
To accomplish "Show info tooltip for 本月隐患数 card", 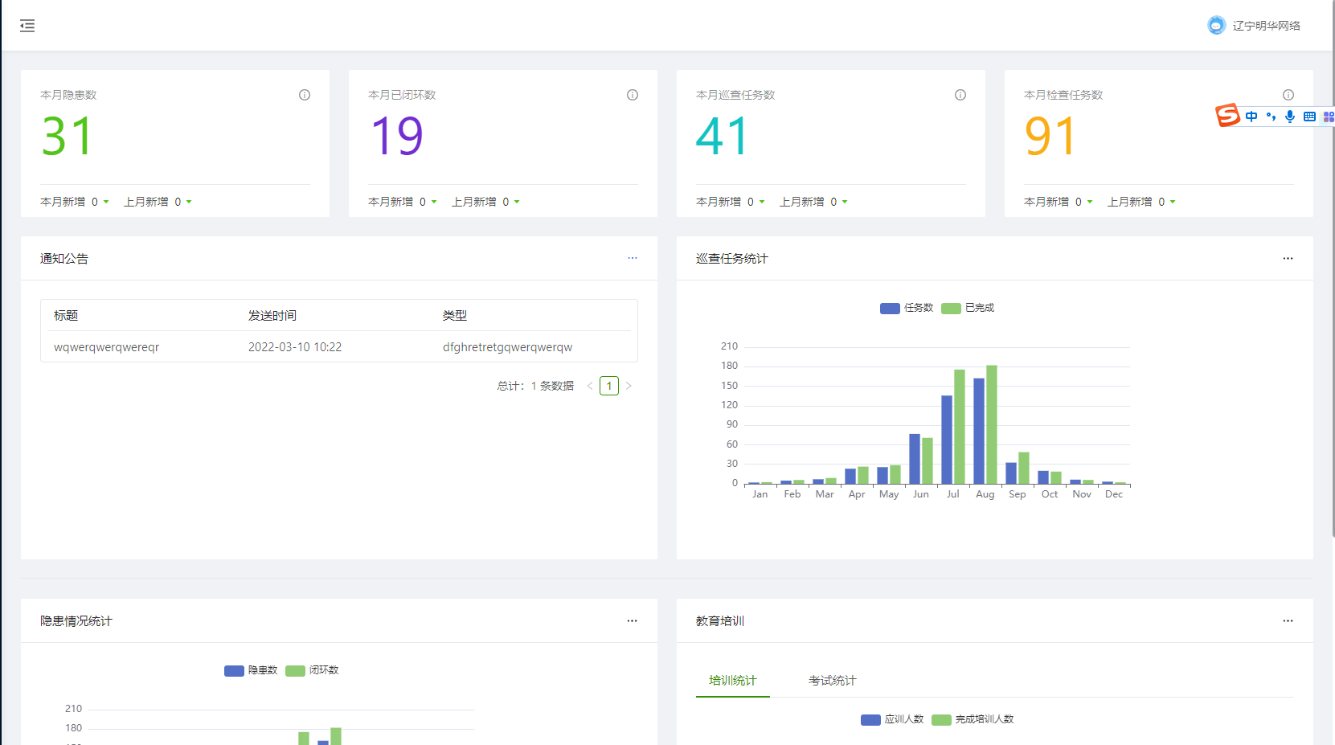I will click(305, 95).
